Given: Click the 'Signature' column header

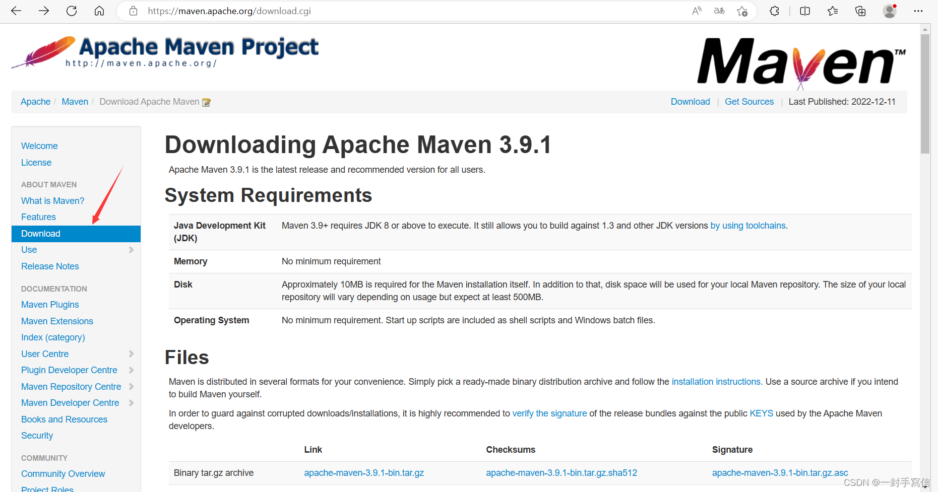Looking at the screenshot, I should coord(732,450).
